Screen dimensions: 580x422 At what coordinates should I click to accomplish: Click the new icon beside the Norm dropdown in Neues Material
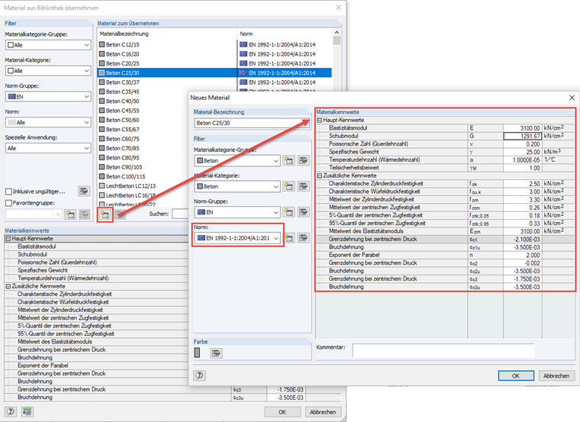point(289,238)
